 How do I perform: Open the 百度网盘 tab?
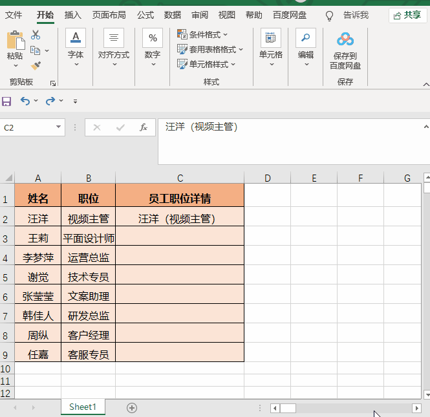click(290, 15)
